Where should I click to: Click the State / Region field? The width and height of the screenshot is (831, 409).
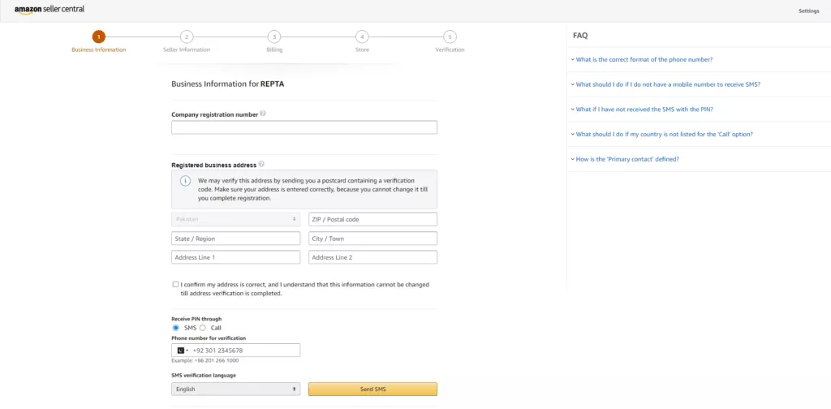point(236,239)
